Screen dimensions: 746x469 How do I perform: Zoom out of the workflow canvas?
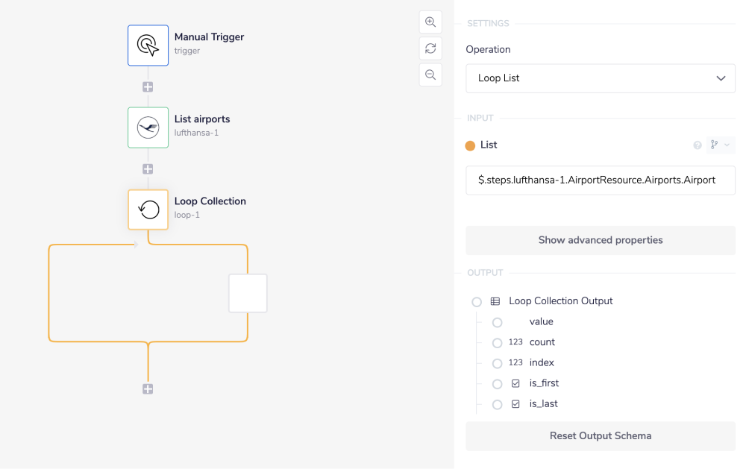(x=430, y=75)
